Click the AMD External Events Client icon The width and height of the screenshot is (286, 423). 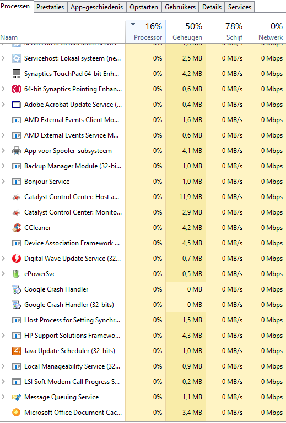(17, 120)
